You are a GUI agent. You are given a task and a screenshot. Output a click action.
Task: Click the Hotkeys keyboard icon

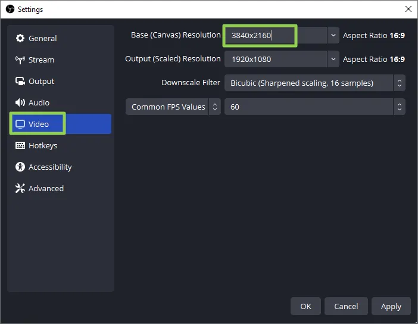tap(20, 145)
